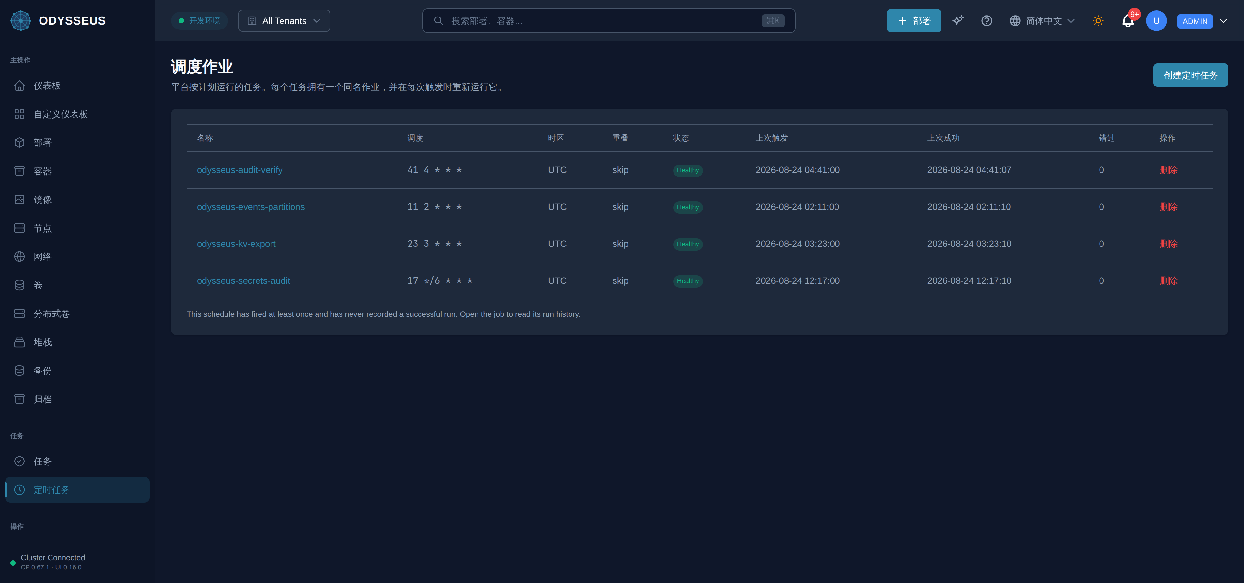
Task: Delete the odysseus-events-partitions schedule
Action: tap(1169, 207)
